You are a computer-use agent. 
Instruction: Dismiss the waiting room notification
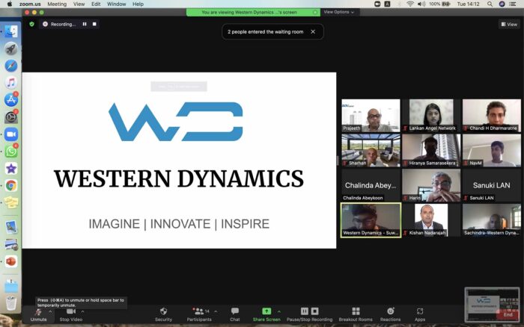312,31
